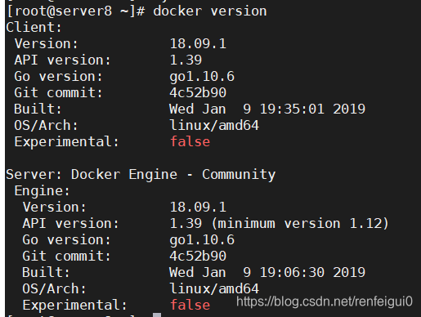Click the Engine OS/Arch linux/amd64 value
The width and height of the screenshot is (421, 317).
[x=214, y=289]
